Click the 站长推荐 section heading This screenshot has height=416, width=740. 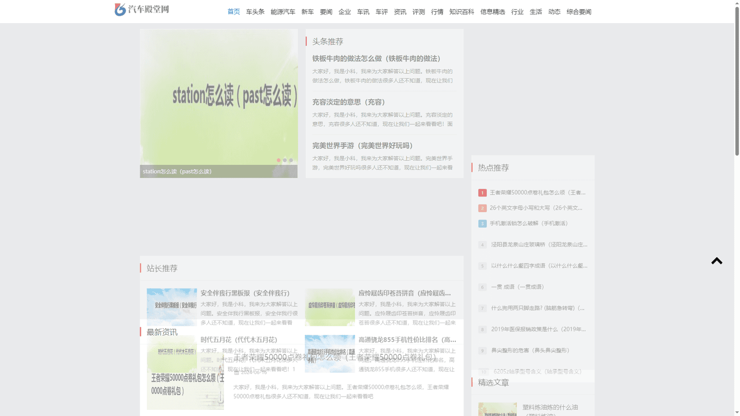coord(162,269)
